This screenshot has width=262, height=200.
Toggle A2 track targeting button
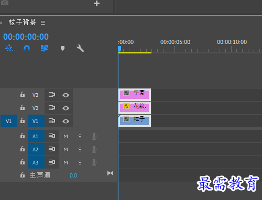coord(36,149)
